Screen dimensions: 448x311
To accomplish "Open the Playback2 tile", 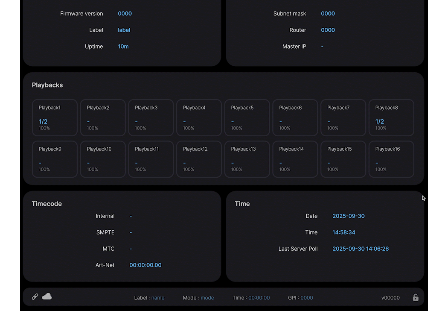I will 103,117.
